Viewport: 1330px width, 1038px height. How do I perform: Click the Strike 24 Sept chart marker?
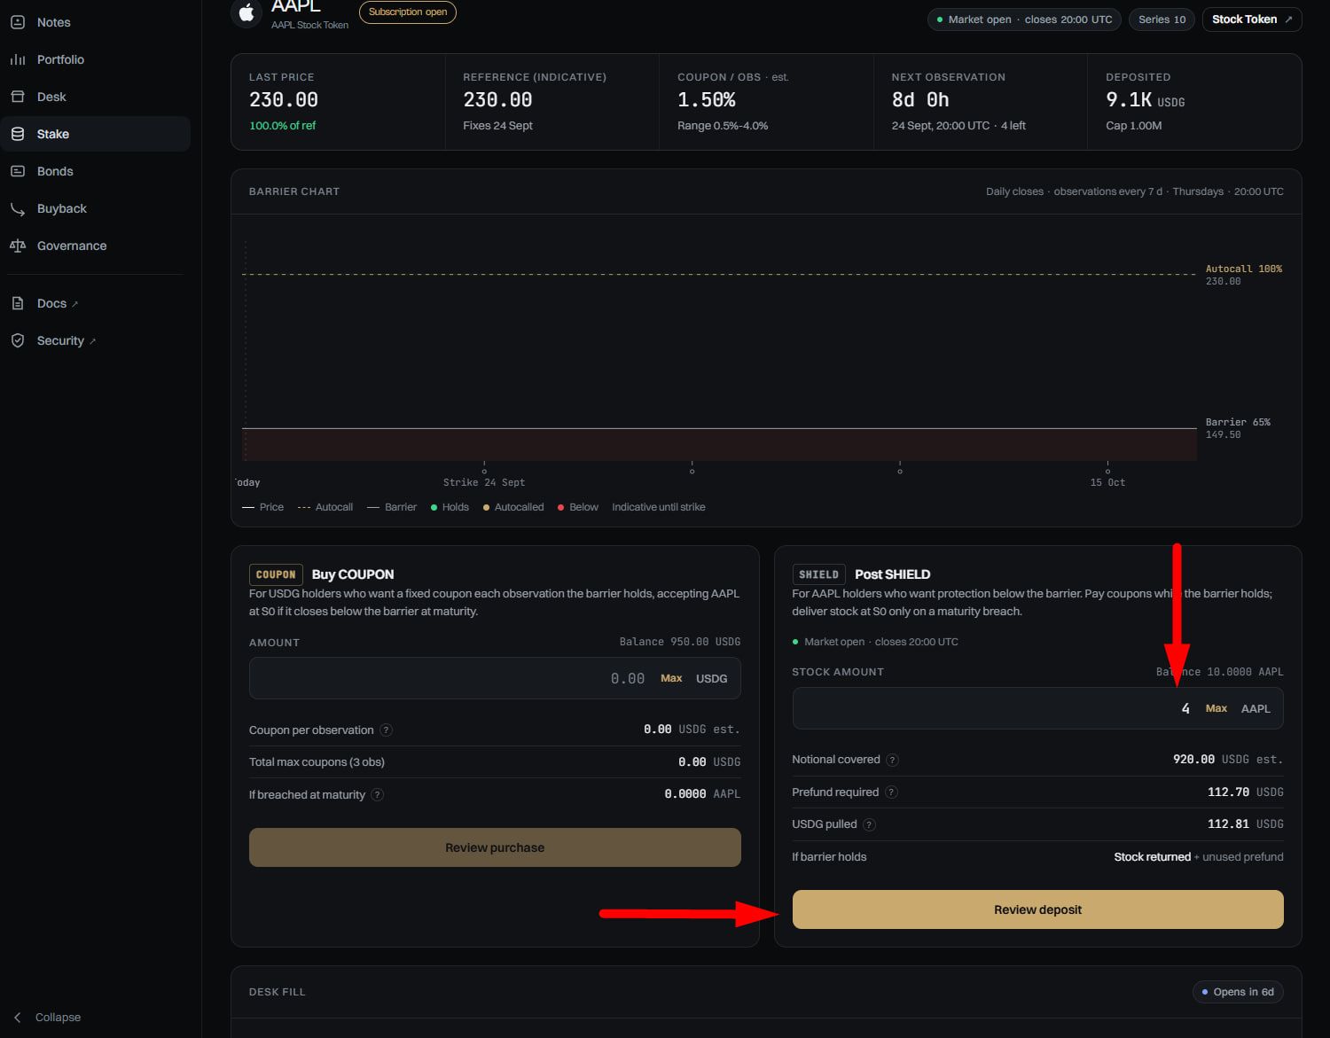(484, 472)
